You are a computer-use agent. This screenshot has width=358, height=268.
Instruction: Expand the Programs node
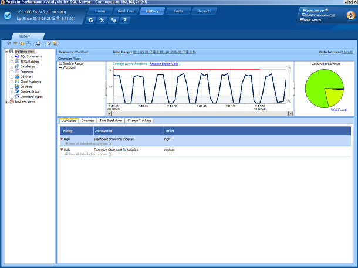[x=12, y=72]
